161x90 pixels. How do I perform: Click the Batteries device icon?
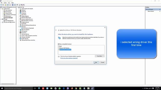tap(20, 10)
